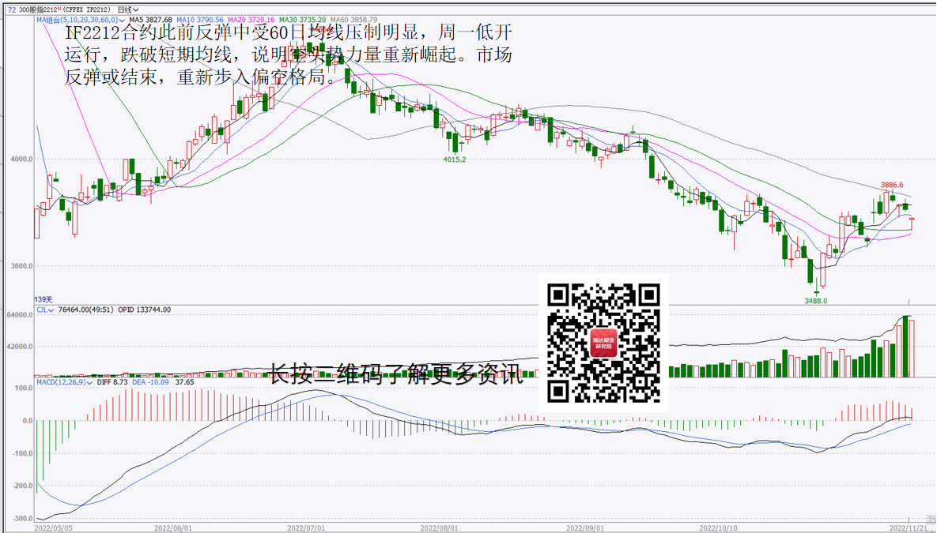Click the 2022/07/01 date axis label
937x533 pixels.
click(306, 528)
